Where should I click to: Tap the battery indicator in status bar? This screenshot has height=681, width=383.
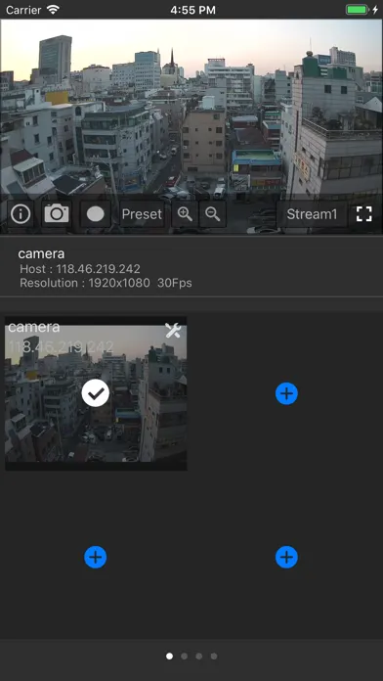click(x=358, y=10)
